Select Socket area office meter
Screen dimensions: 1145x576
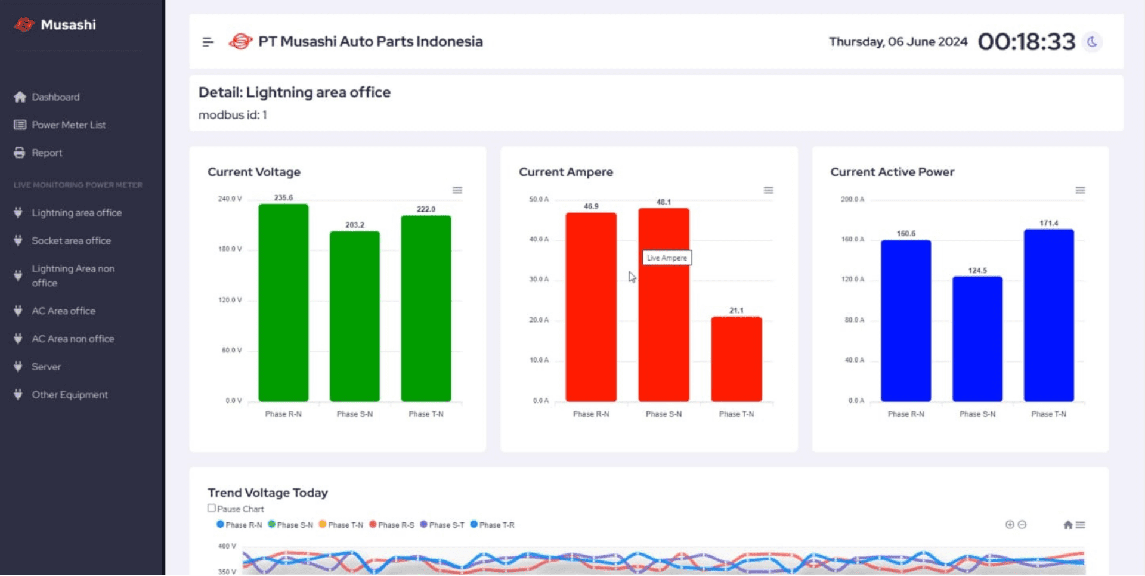pyautogui.click(x=71, y=241)
